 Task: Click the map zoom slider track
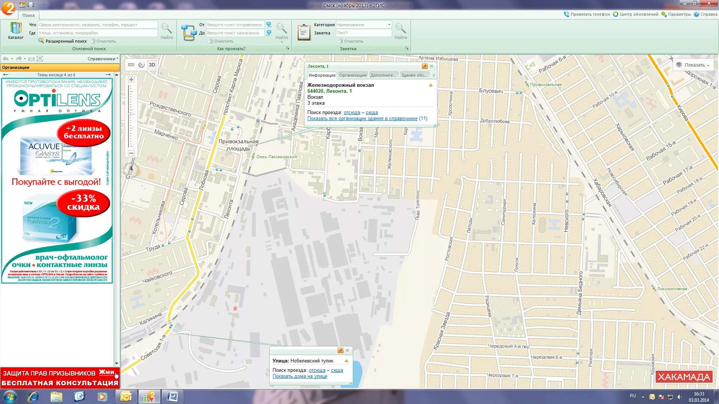pyautogui.click(x=131, y=116)
